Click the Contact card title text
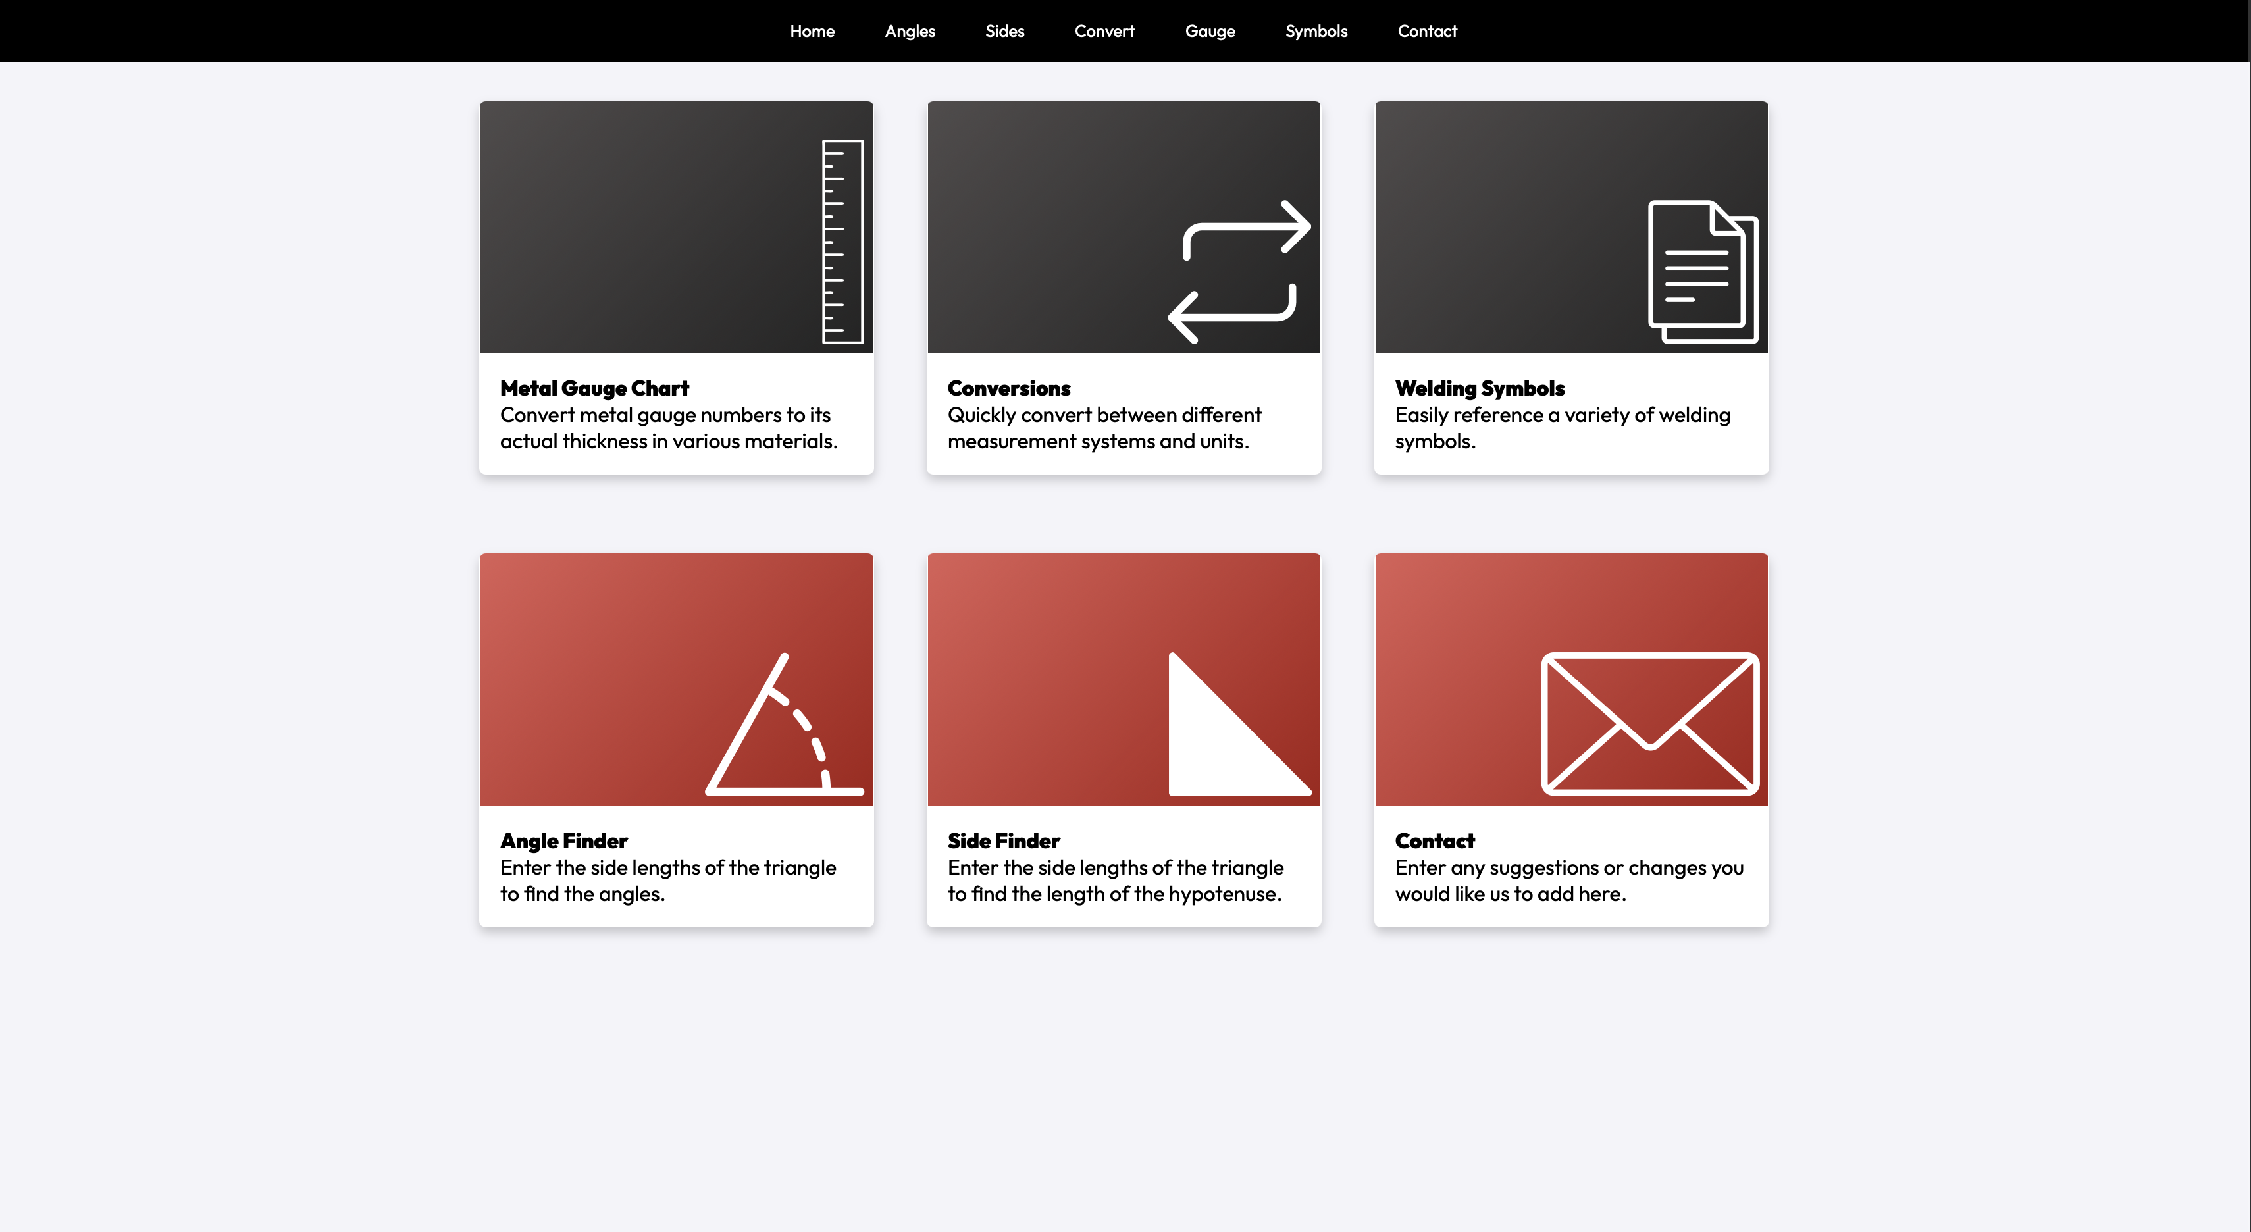Image resolution: width=2251 pixels, height=1232 pixels. [1434, 840]
